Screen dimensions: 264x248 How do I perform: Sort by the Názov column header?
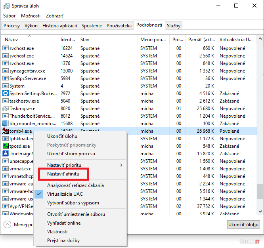12,40
